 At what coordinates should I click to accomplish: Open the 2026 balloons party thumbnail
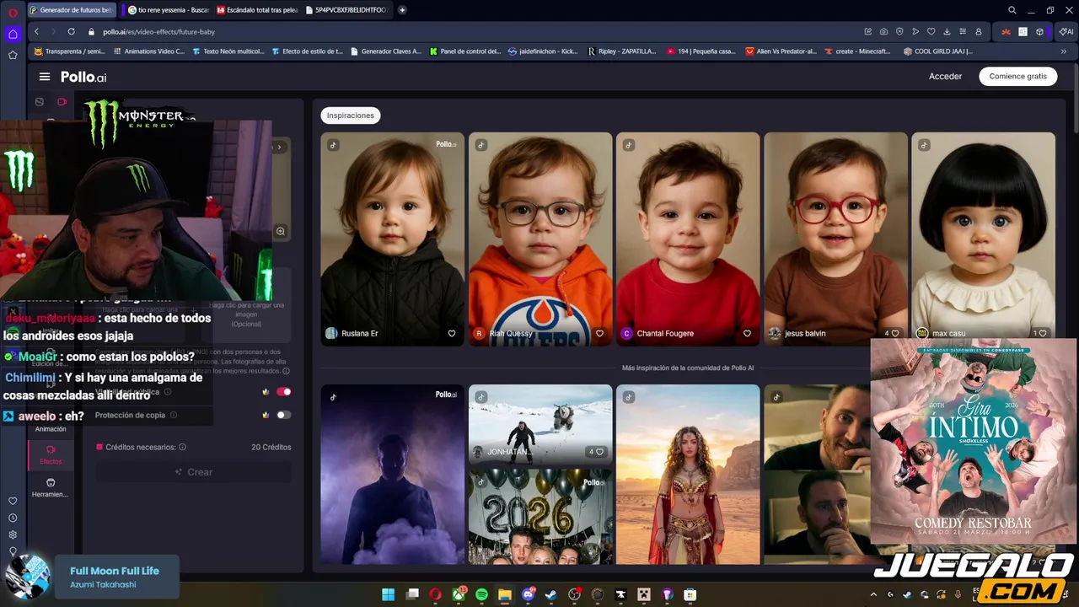(540, 516)
